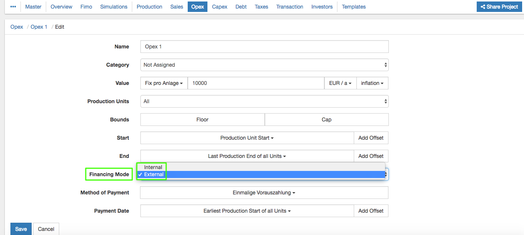This screenshot has height=235, width=524.
Task: Choose External financing mode option
Action: click(x=153, y=174)
